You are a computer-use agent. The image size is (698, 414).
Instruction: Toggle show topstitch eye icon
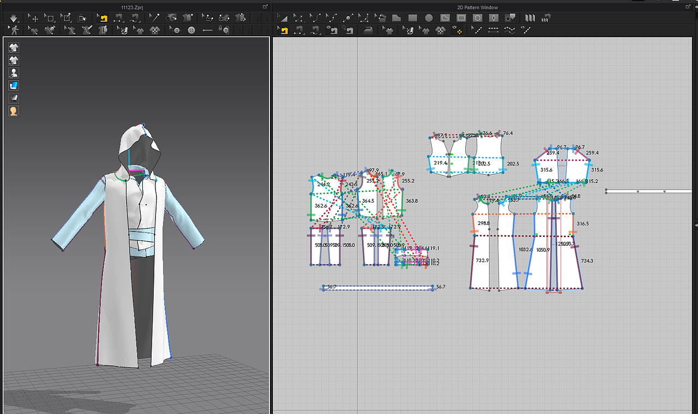coord(526,31)
